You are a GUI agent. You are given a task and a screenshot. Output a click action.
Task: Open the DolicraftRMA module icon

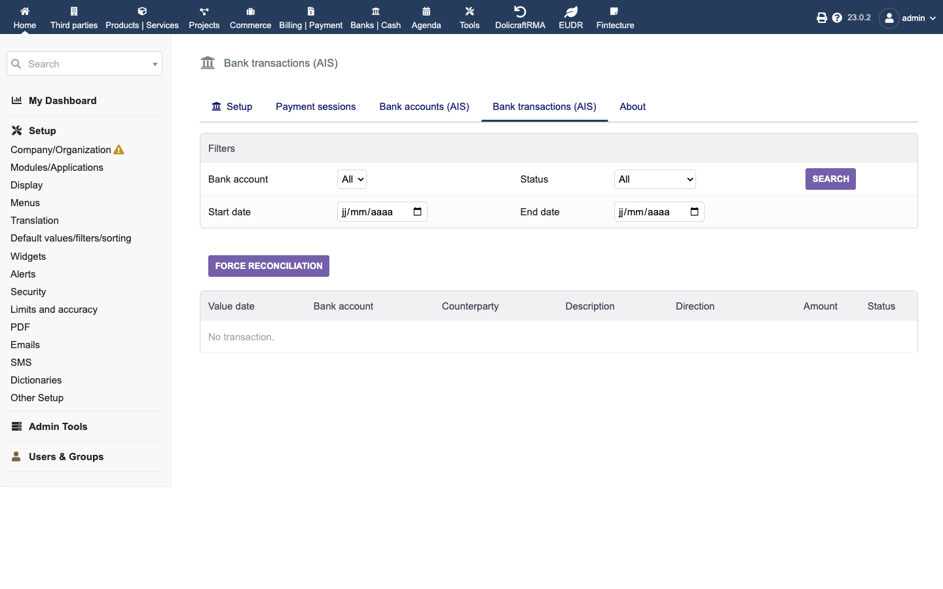[520, 12]
